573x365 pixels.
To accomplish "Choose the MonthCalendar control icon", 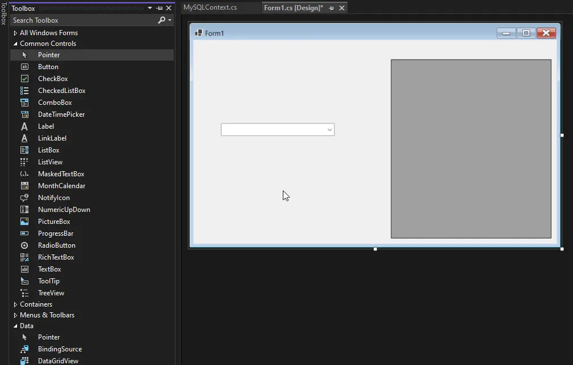I will [x=24, y=186].
